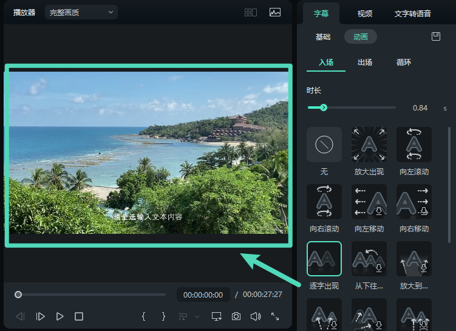
Task: Select the 基础 sub-tab
Action: (323, 36)
